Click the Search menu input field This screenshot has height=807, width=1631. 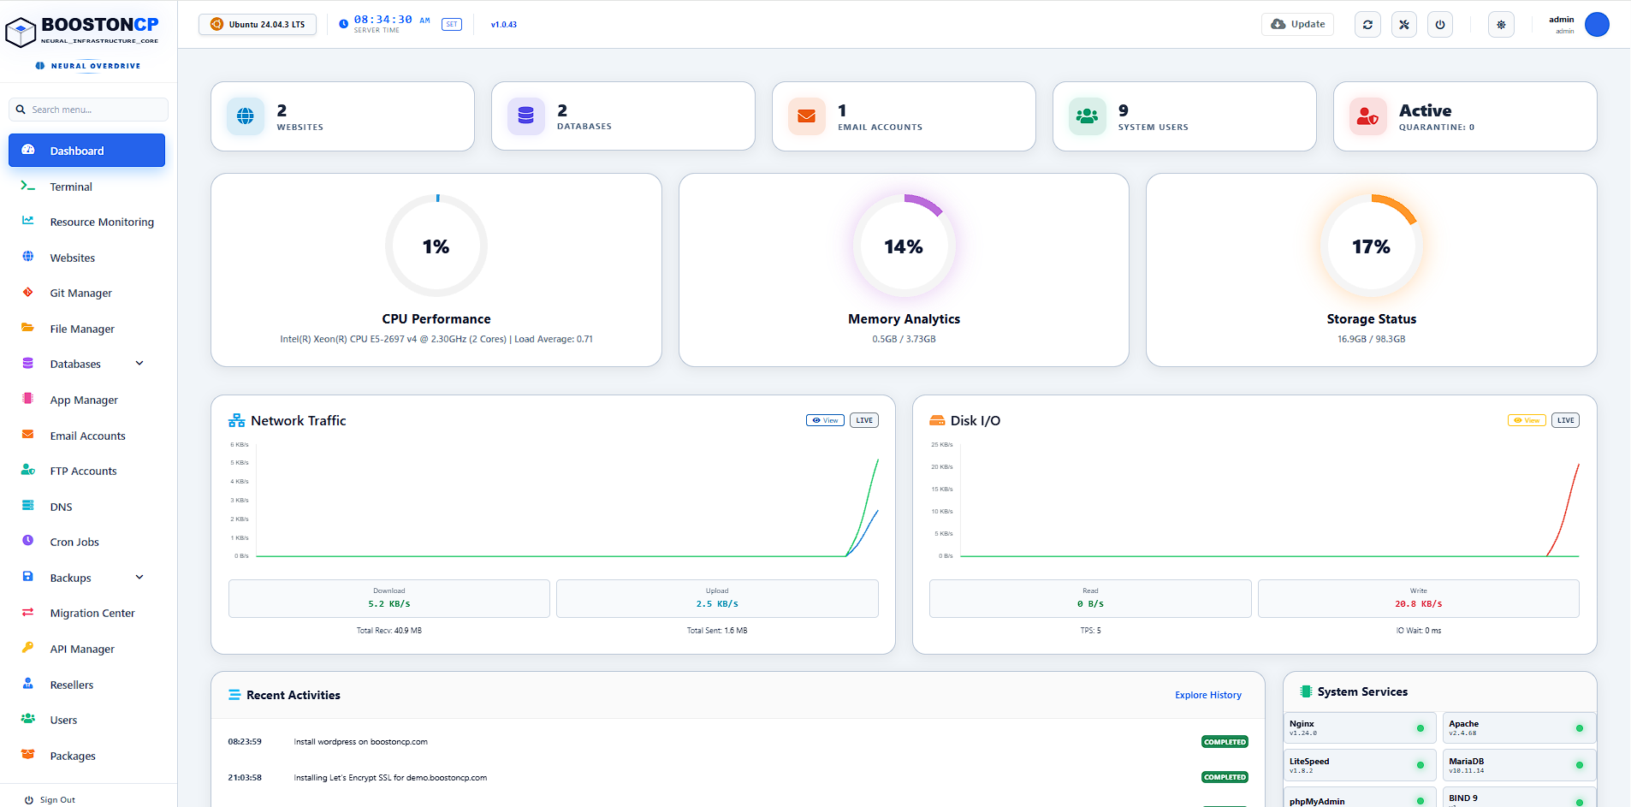click(89, 110)
